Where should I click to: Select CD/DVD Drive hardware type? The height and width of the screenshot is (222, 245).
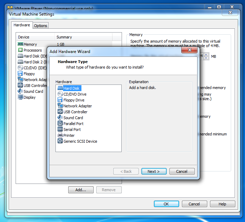coord(75,94)
